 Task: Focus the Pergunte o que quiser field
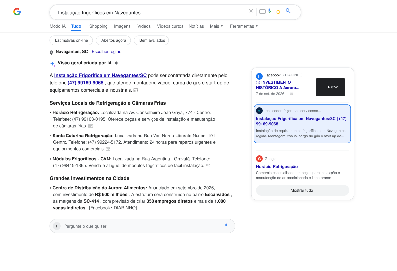[x=142, y=226]
